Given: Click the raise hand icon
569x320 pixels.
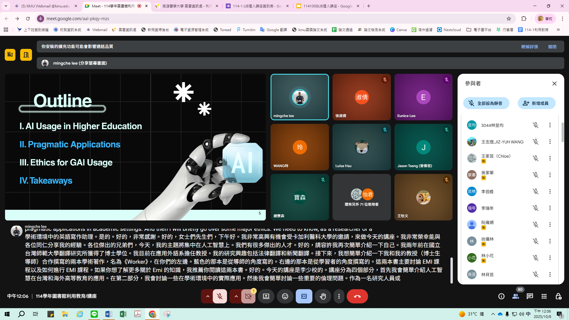Looking at the screenshot, I should point(323,296).
